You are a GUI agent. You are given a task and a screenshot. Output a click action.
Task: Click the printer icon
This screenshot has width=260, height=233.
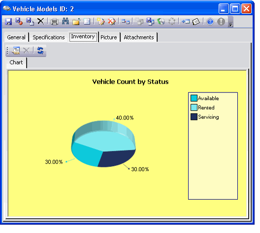[55, 22]
